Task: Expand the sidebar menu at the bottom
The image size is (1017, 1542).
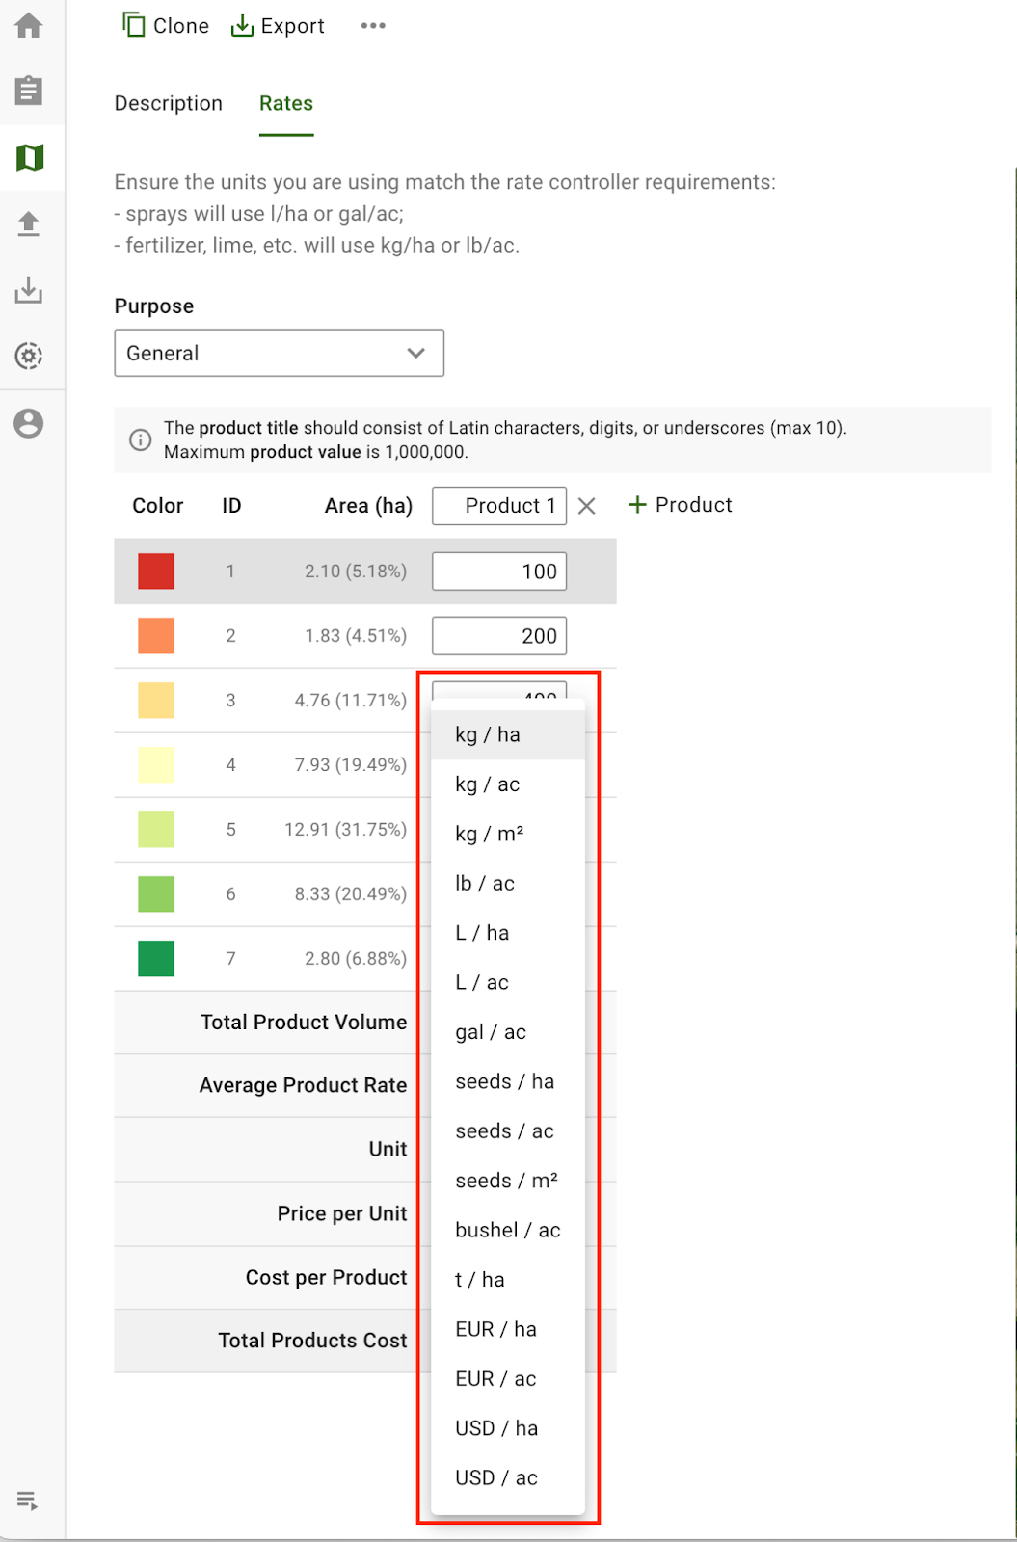Action: pyautogui.click(x=27, y=1501)
